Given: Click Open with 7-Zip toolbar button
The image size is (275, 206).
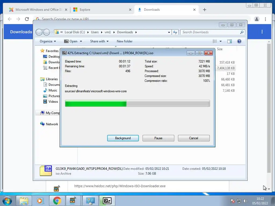Looking at the screenshot, I should 71,41.
